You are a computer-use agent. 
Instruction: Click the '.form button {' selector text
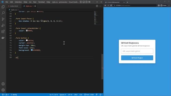22,38
